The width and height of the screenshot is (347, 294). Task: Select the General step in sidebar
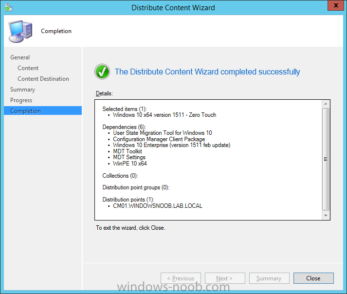[x=20, y=57]
